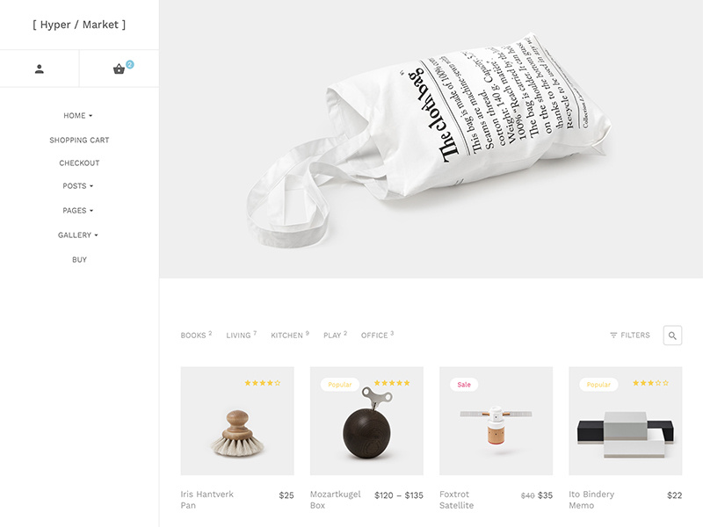Click the Iris Hantverk Pan star rating
The image size is (703, 527).
click(262, 383)
